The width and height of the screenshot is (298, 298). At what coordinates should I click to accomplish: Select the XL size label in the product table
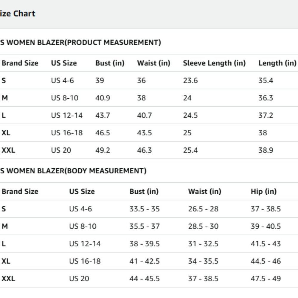pos(6,133)
